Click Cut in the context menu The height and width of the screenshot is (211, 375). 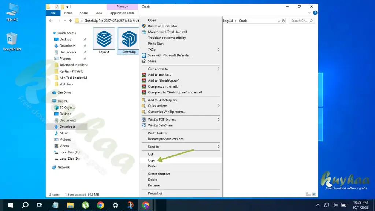[x=151, y=155]
